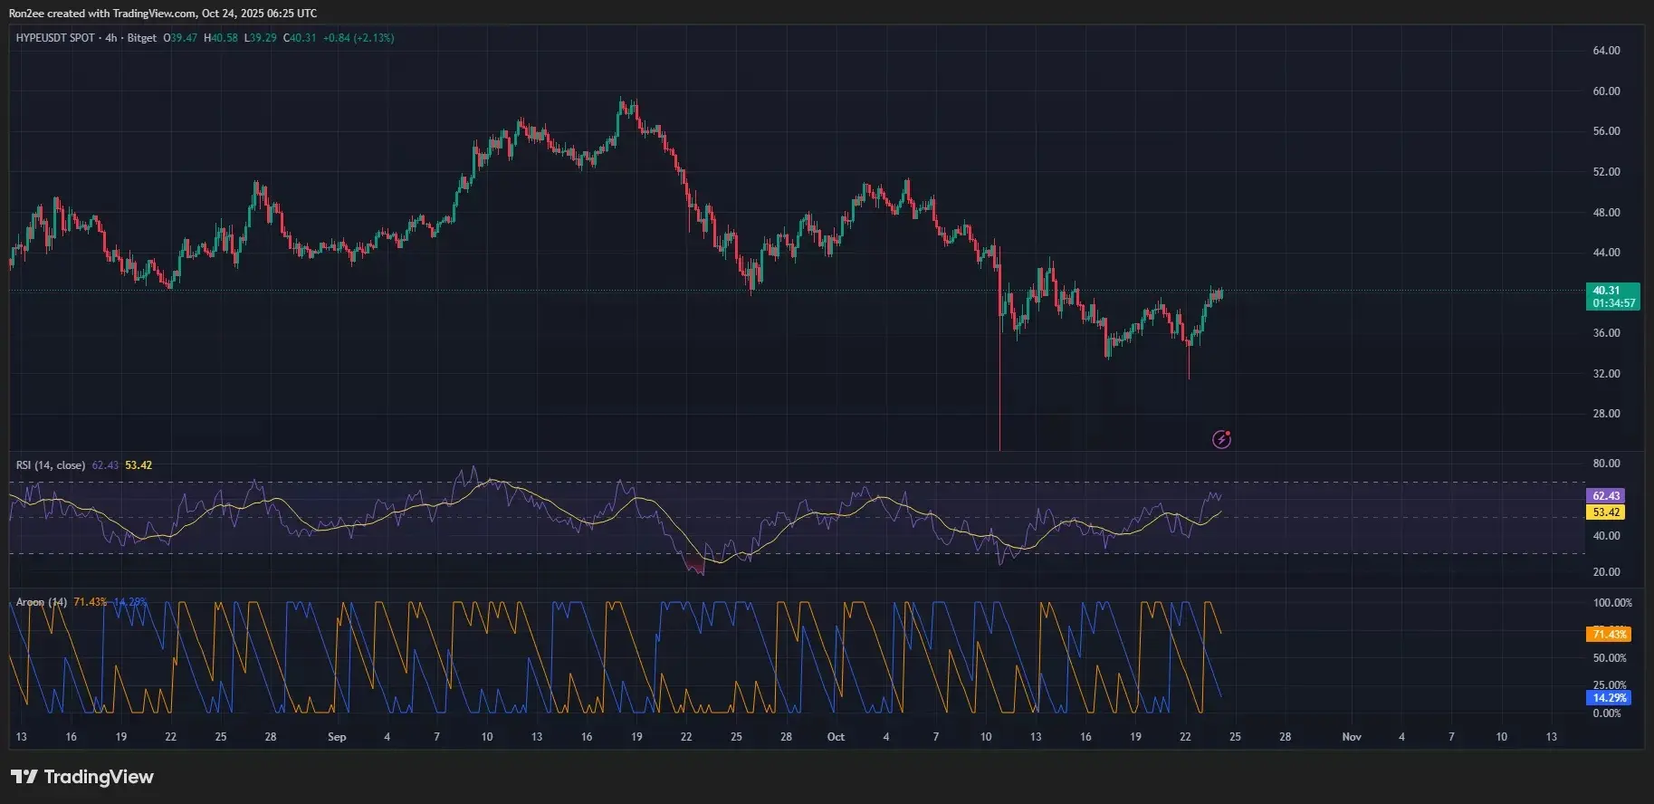Image resolution: width=1654 pixels, height=804 pixels.
Task: Click the 60.00 level on price scale
Action: click(1606, 91)
